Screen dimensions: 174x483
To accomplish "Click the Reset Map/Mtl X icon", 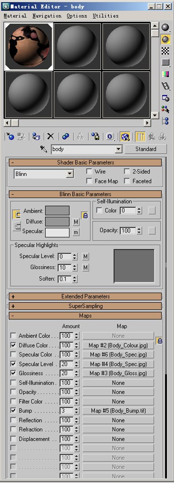I will point(51,137).
